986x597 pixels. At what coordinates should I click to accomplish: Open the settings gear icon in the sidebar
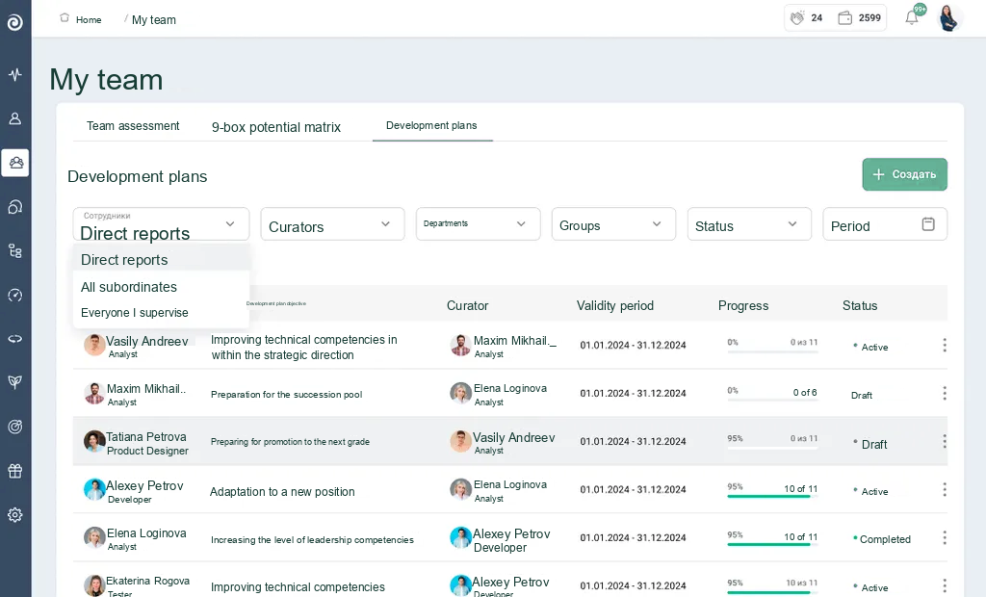coord(15,514)
